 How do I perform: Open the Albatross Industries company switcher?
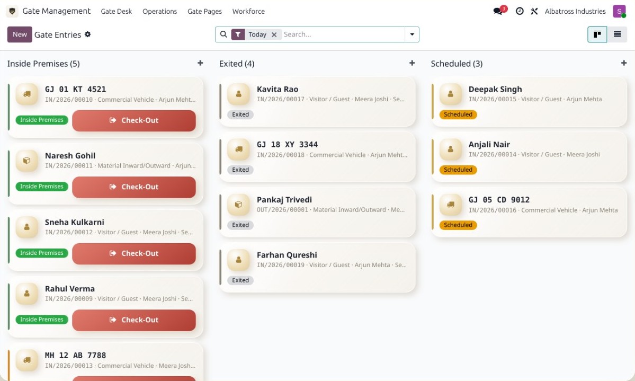coord(575,11)
